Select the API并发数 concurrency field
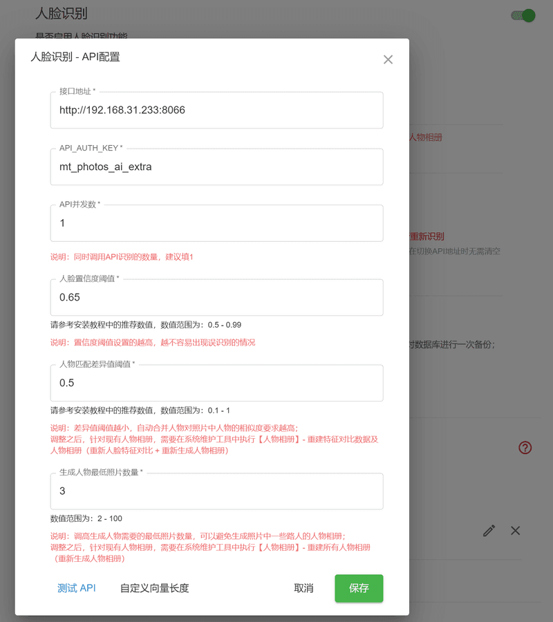 [x=216, y=223]
